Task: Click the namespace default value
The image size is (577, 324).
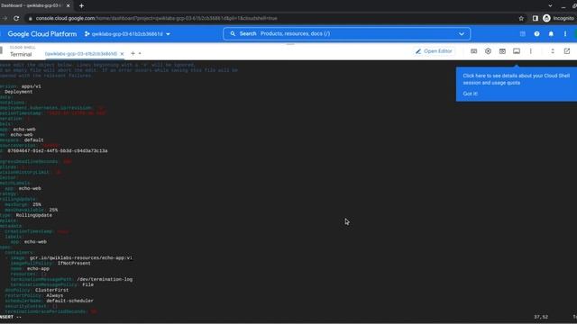Action: (x=33, y=140)
